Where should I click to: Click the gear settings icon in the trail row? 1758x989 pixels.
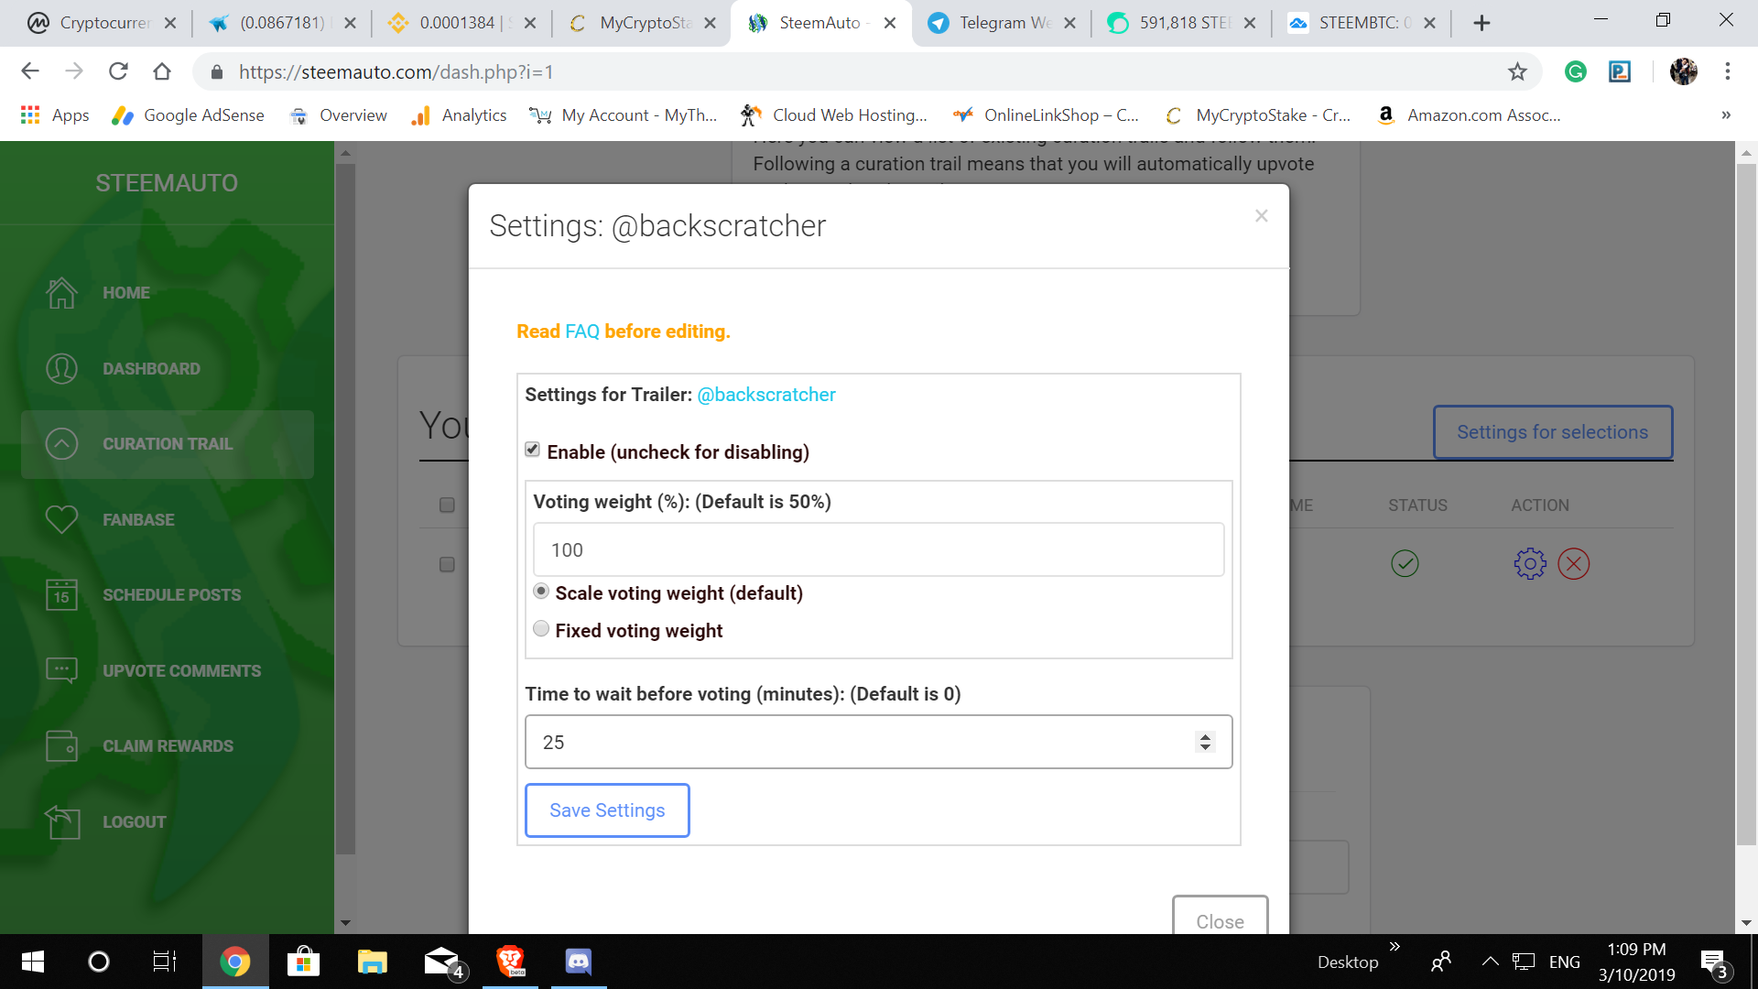coord(1529,564)
